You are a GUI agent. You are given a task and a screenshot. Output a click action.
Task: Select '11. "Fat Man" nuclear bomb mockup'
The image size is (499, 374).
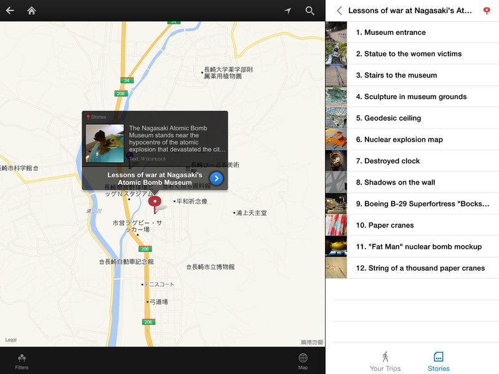(x=412, y=246)
